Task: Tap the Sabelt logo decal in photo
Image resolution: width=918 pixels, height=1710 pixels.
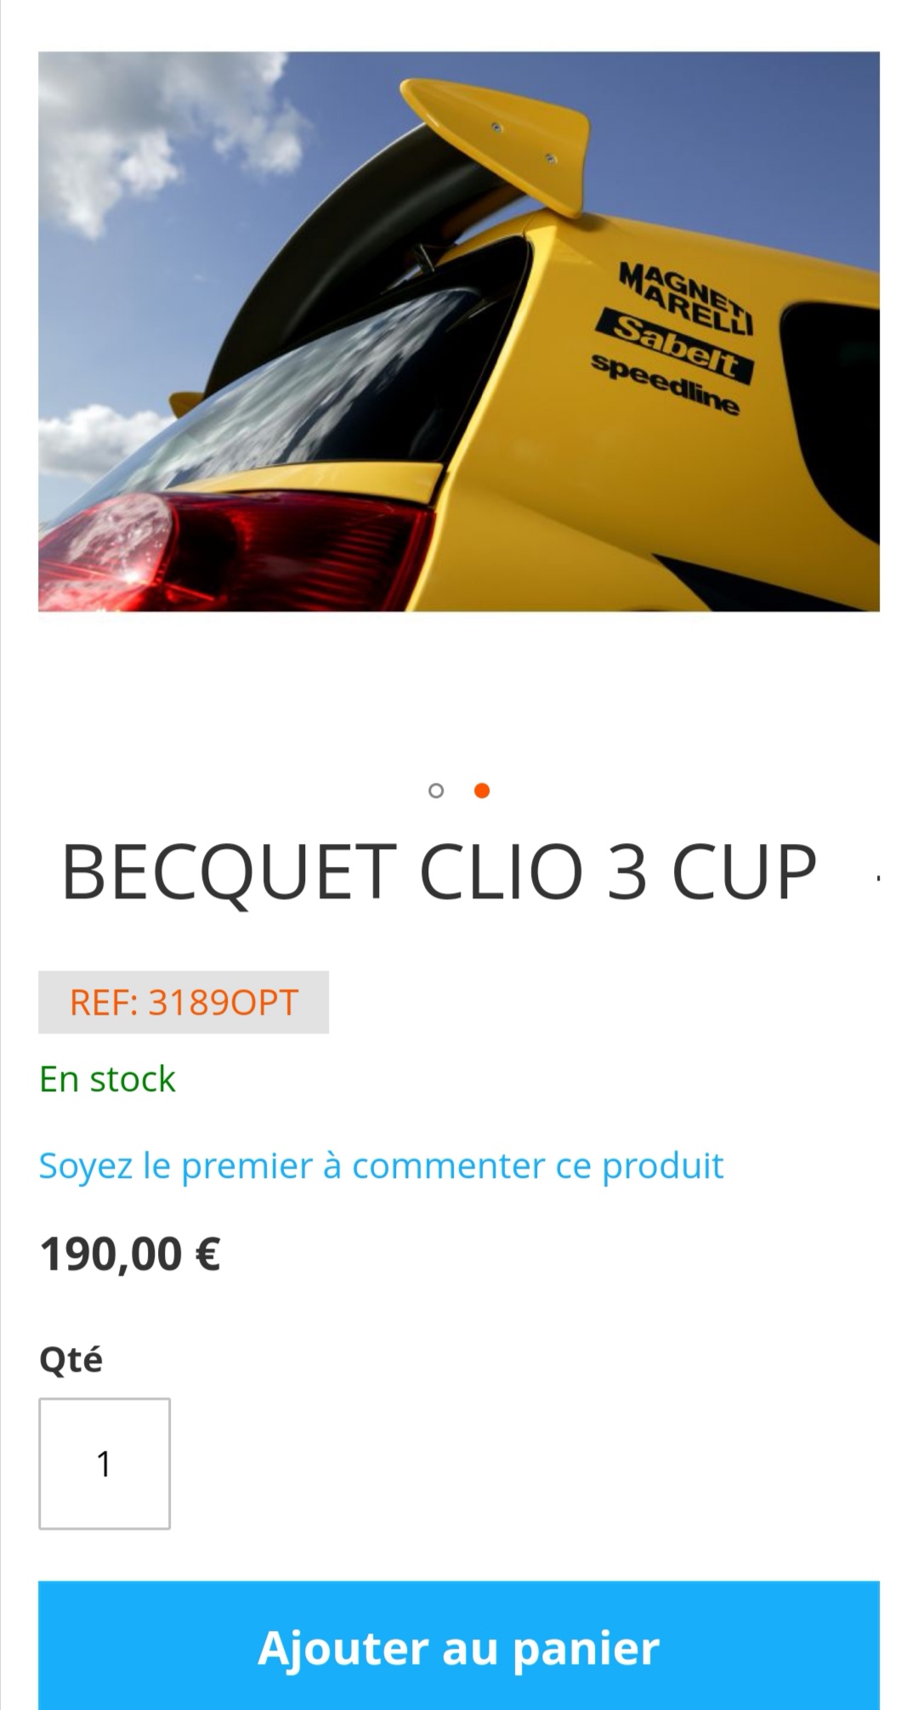Action: click(x=675, y=345)
